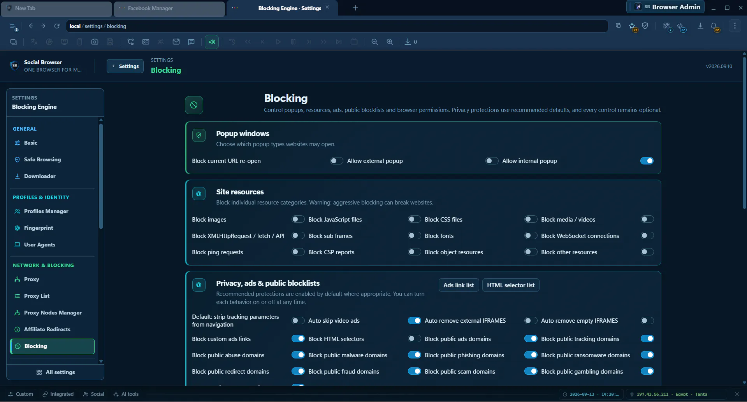Open a new tab with plus button
Viewport: 747px width, 402px height.
(355, 8)
